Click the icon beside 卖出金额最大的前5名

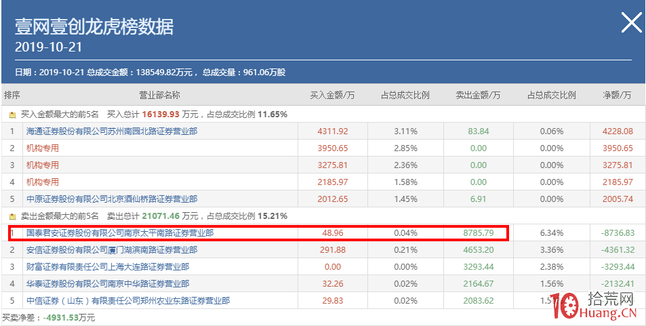click(12, 216)
